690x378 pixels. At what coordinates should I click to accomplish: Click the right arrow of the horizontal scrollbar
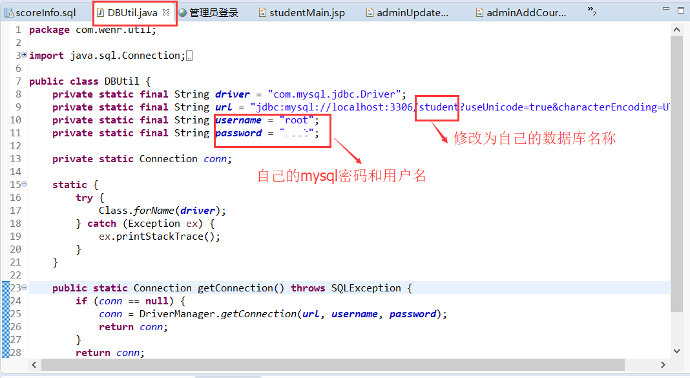[664, 364]
